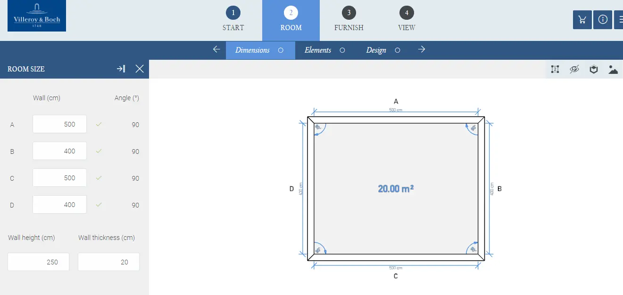
Task: Go to previous step with left arrow
Action: click(x=216, y=49)
